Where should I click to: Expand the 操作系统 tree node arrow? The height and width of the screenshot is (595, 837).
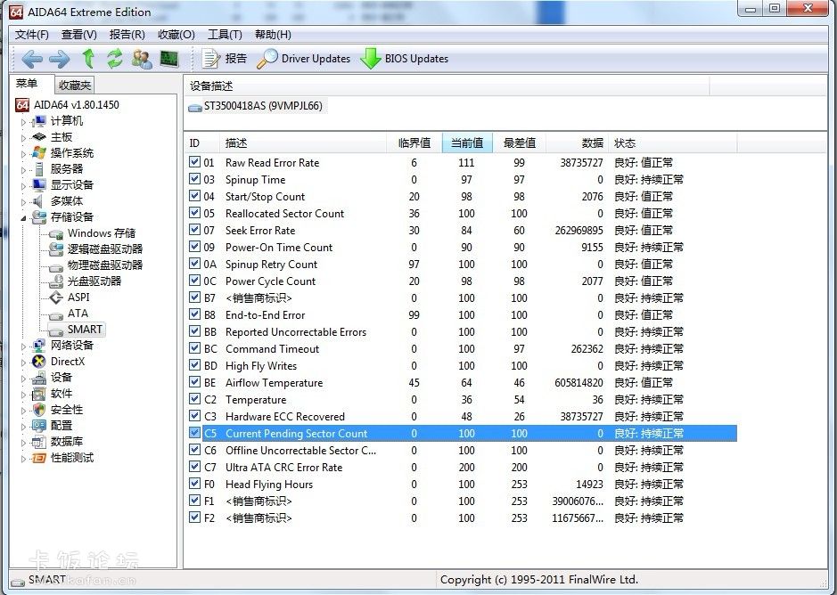coord(23,154)
